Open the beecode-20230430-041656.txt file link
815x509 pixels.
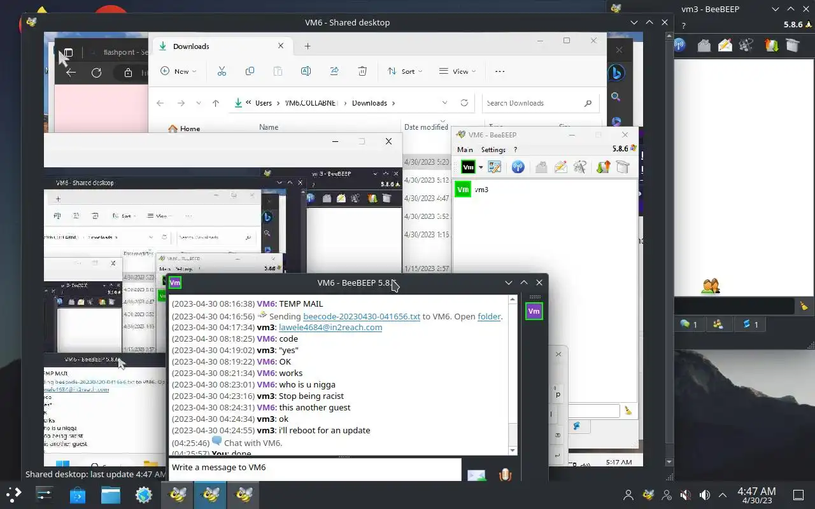tap(362, 316)
